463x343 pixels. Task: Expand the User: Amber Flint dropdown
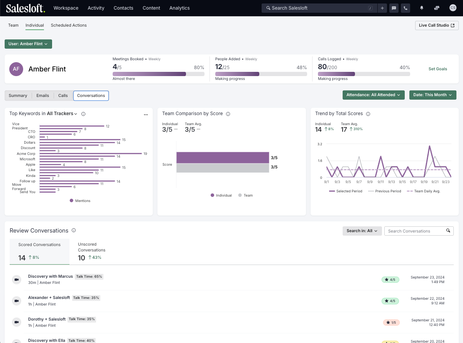28,44
